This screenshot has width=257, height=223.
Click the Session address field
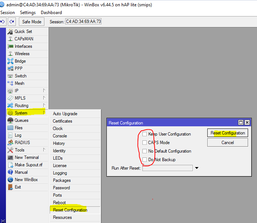83,21
